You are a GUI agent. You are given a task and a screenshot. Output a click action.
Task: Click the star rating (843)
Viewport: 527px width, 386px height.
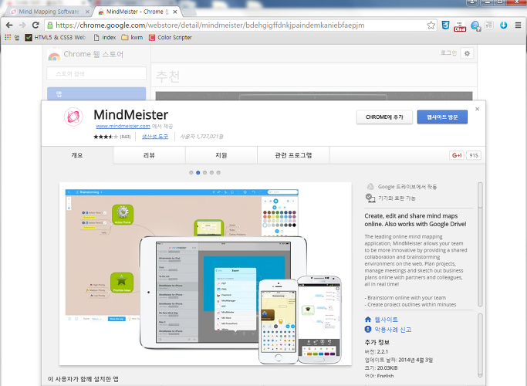click(x=112, y=137)
